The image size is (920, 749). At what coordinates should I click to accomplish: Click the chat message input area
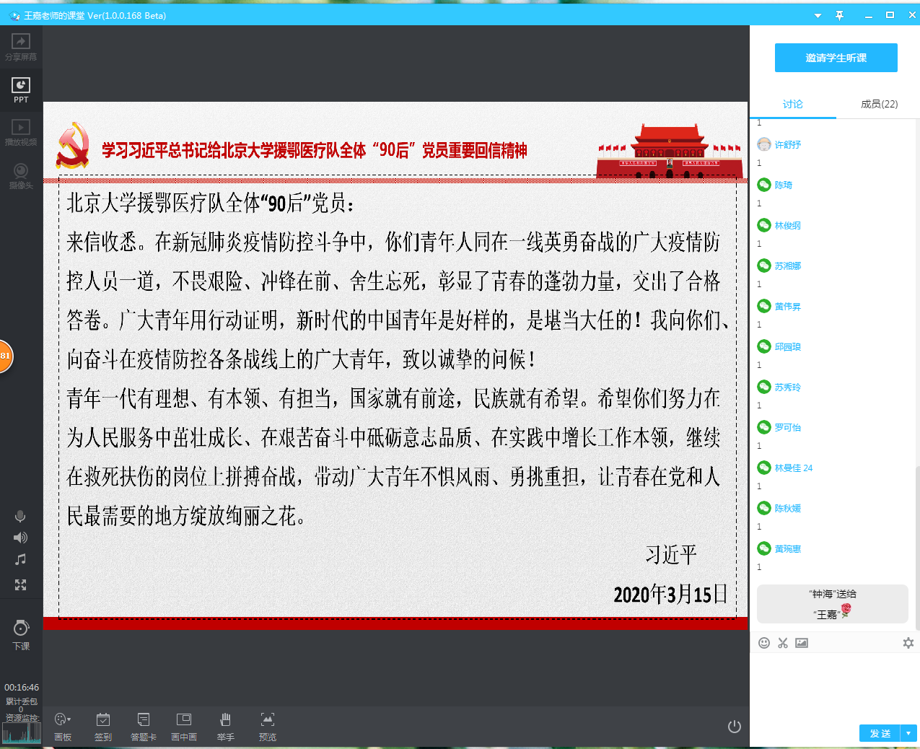(x=834, y=686)
